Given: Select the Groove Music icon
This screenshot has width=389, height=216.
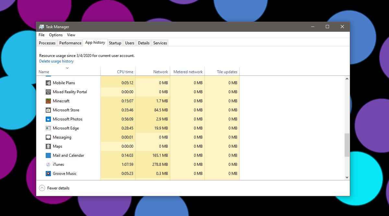Looking at the screenshot, I should (48, 173).
